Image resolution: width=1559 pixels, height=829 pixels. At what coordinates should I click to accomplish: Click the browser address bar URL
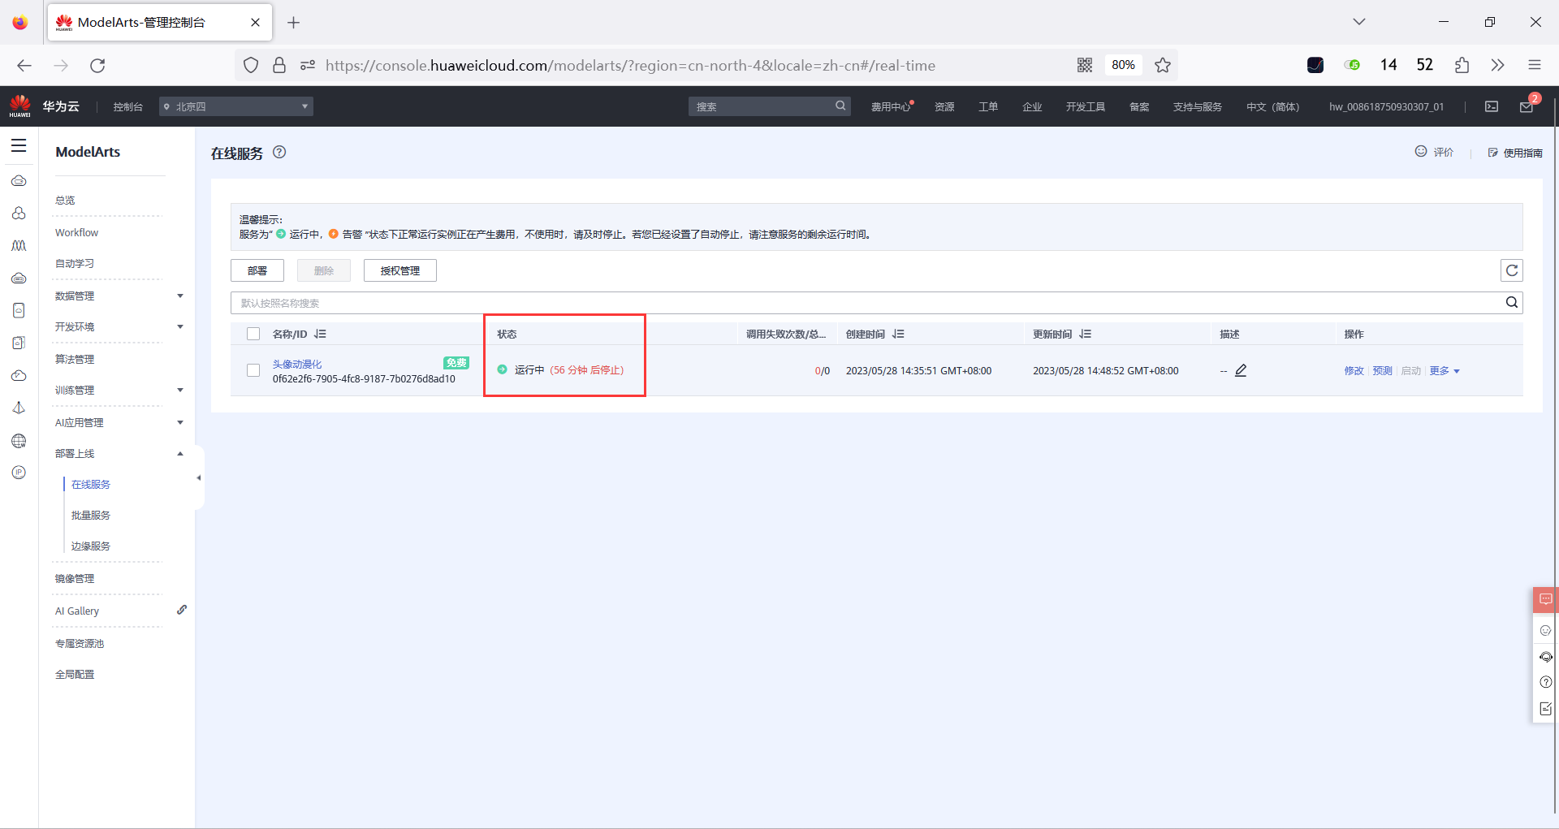pos(630,66)
